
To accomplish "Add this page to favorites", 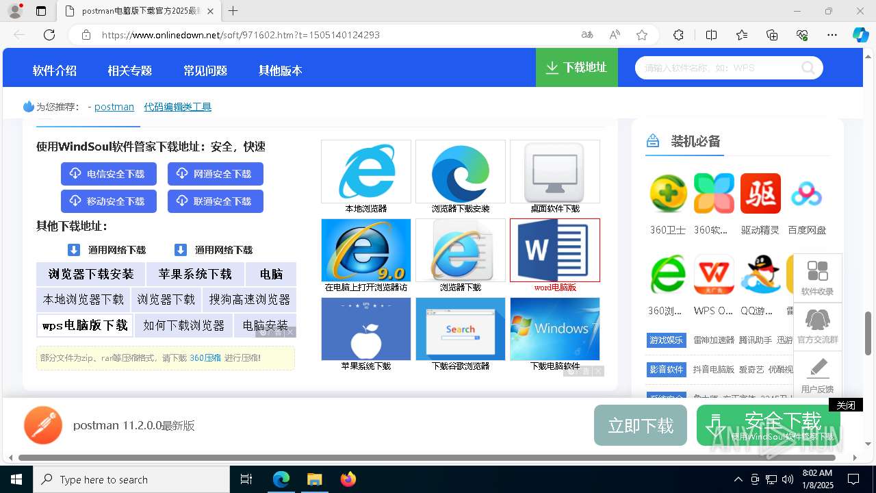I will pyautogui.click(x=641, y=35).
